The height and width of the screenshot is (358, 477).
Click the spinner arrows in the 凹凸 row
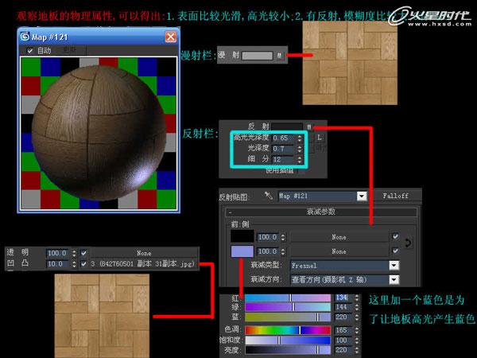point(74,264)
